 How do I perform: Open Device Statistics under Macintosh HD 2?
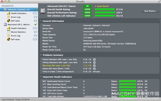click(x=18, y=32)
